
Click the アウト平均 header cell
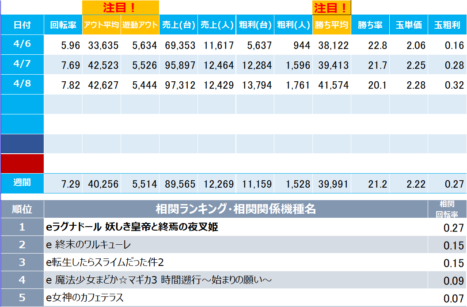click(x=101, y=25)
